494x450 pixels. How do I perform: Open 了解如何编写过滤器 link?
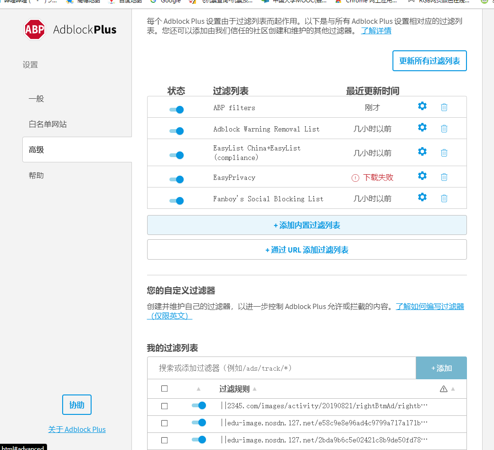pos(430,306)
